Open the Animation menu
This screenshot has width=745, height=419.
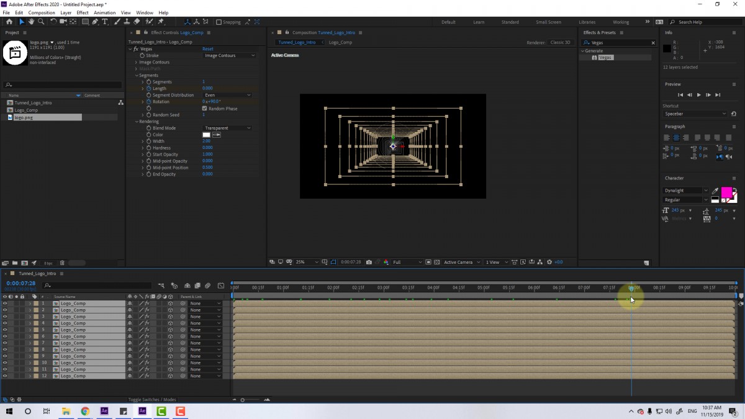click(104, 12)
